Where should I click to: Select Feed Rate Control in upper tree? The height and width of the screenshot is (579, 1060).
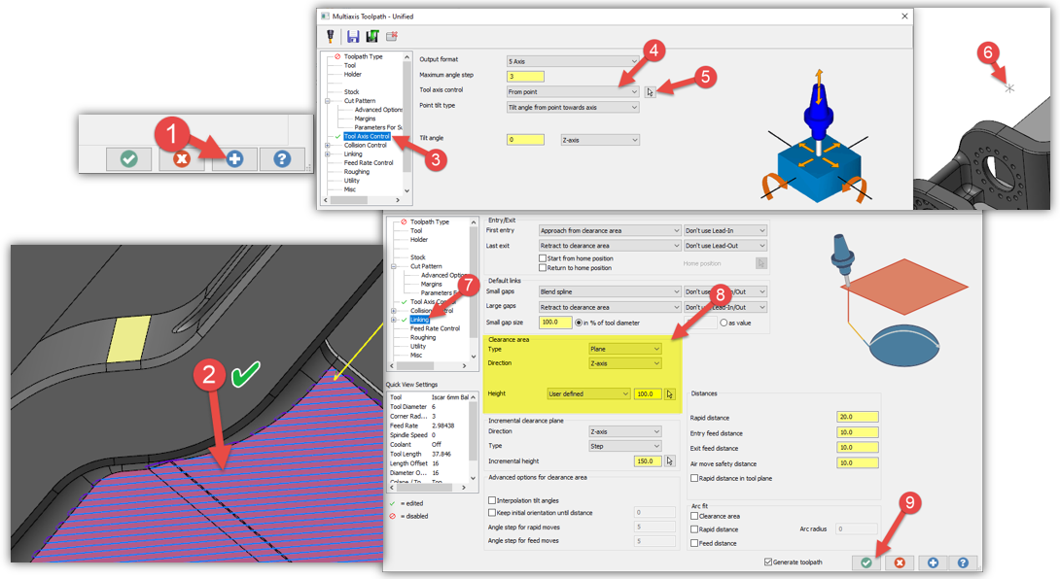pos(369,163)
